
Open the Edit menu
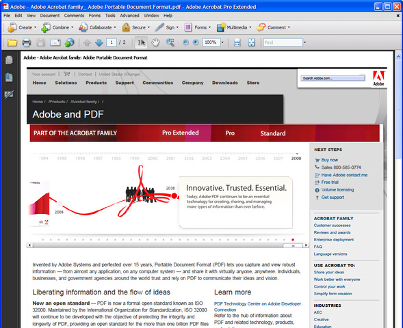tap(18, 16)
